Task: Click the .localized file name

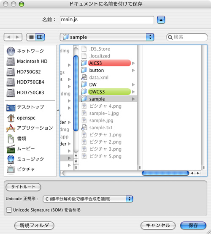Action: pyautogui.click(x=100, y=56)
